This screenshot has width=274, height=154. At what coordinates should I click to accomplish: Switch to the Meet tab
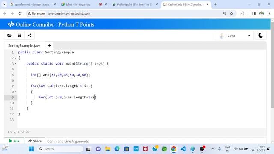tap(78, 5)
